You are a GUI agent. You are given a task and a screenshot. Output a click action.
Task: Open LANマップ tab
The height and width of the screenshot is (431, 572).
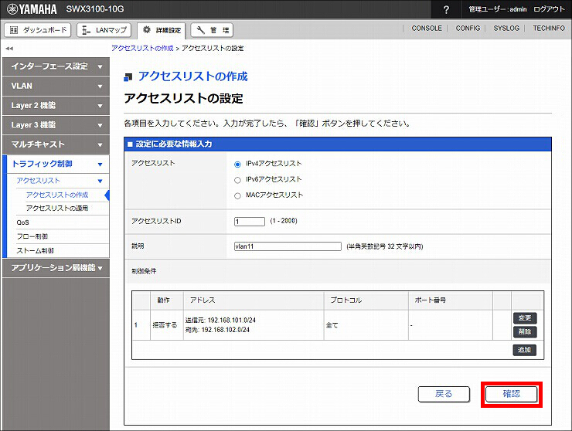[104, 30]
